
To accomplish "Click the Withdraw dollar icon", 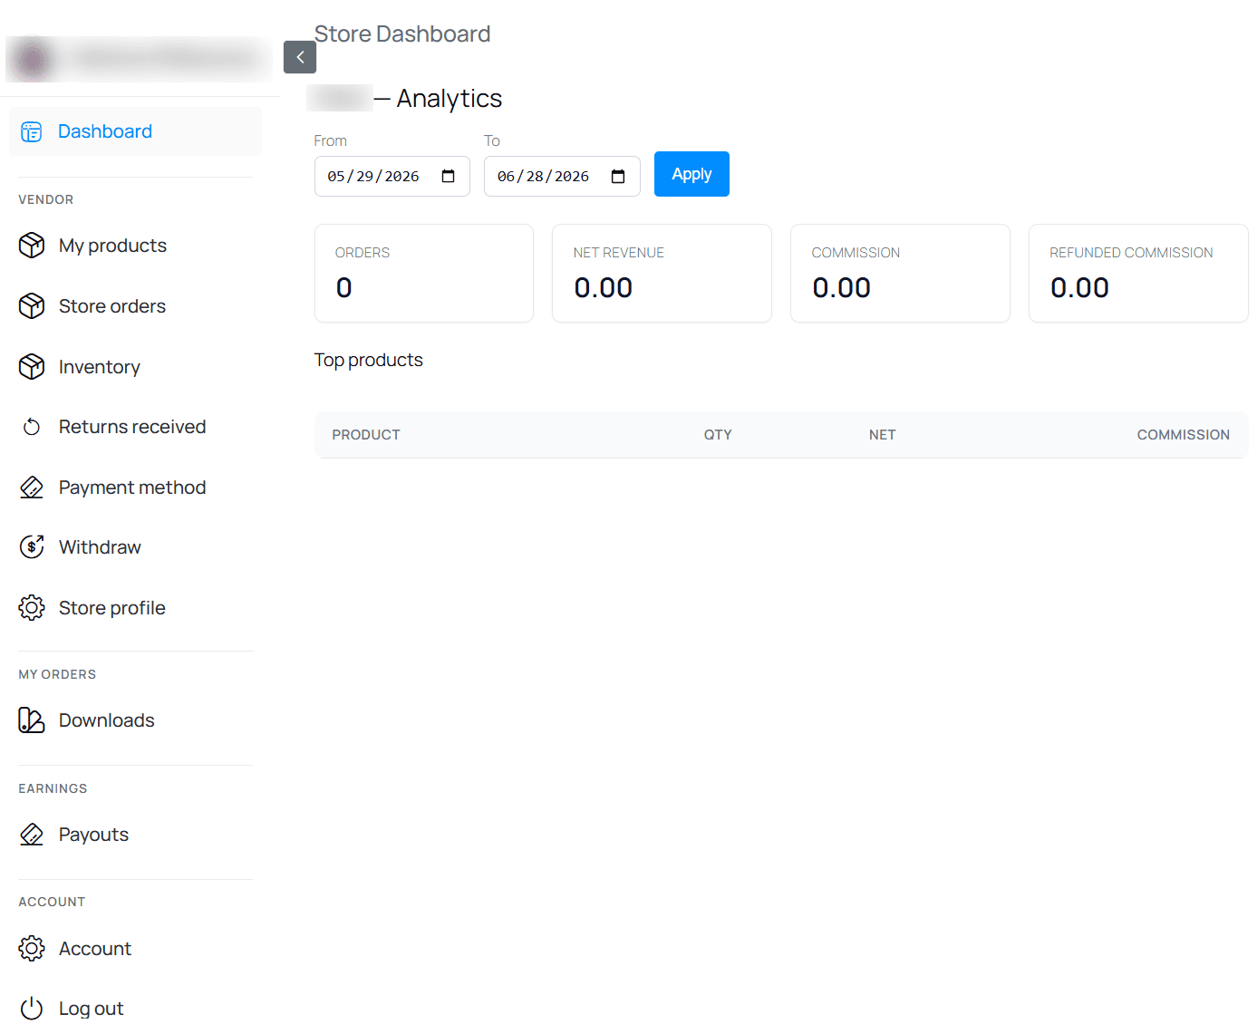I will [x=32, y=547].
